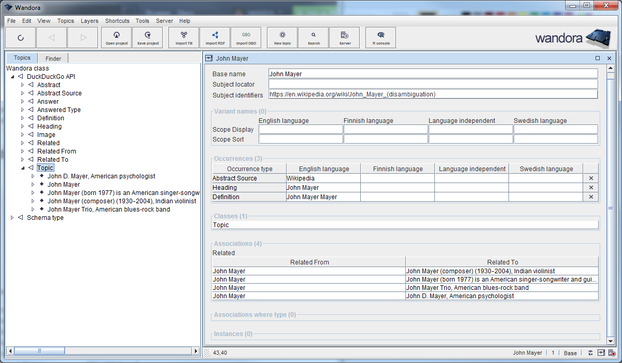Click the Import RDF toolbar icon
The width and height of the screenshot is (622, 363).
click(215, 37)
